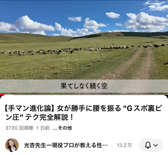The image size is (168, 155).
Task: Click the 1 日前 upload date
Action: 43,128
